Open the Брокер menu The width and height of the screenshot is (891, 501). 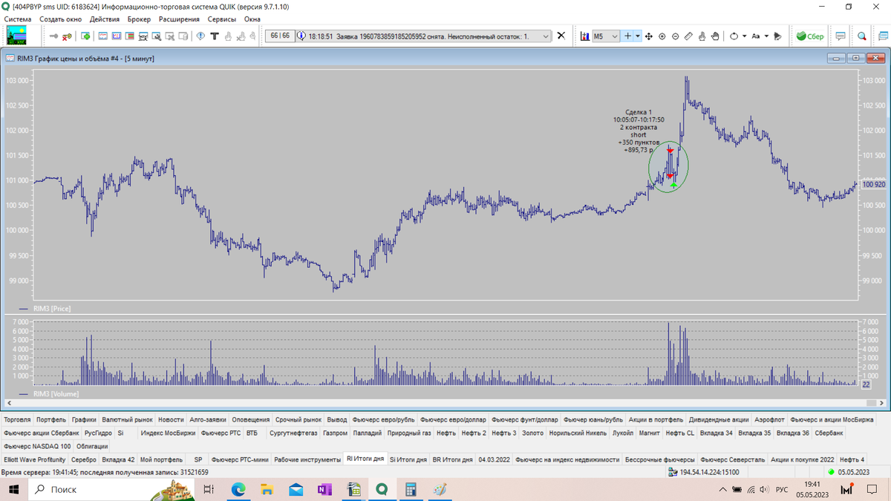pyautogui.click(x=139, y=19)
